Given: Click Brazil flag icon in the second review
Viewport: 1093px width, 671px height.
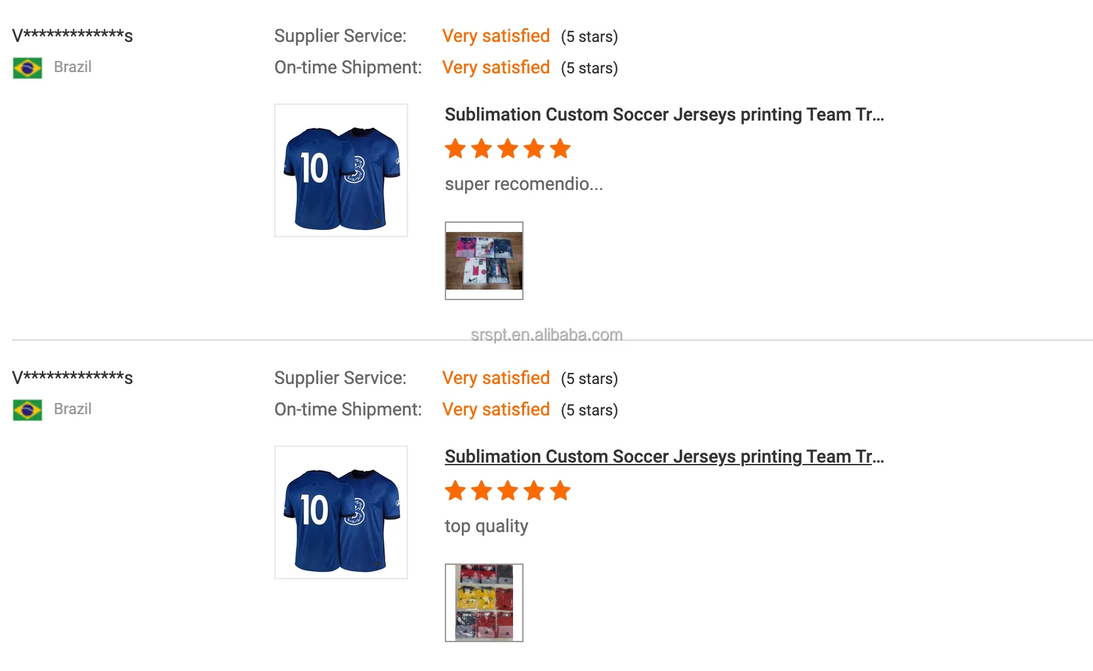Looking at the screenshot, I should point(28,410).
